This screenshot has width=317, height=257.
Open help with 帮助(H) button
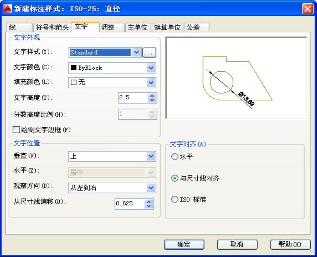point(290,244)
